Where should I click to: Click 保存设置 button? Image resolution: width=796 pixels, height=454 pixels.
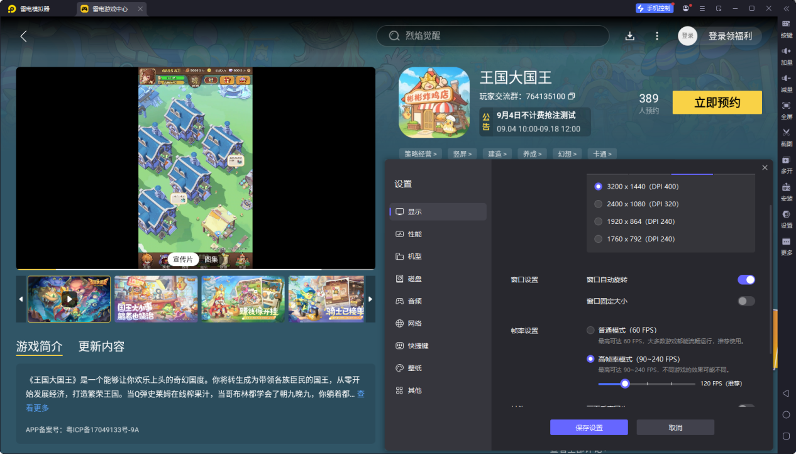coord(589,428)
